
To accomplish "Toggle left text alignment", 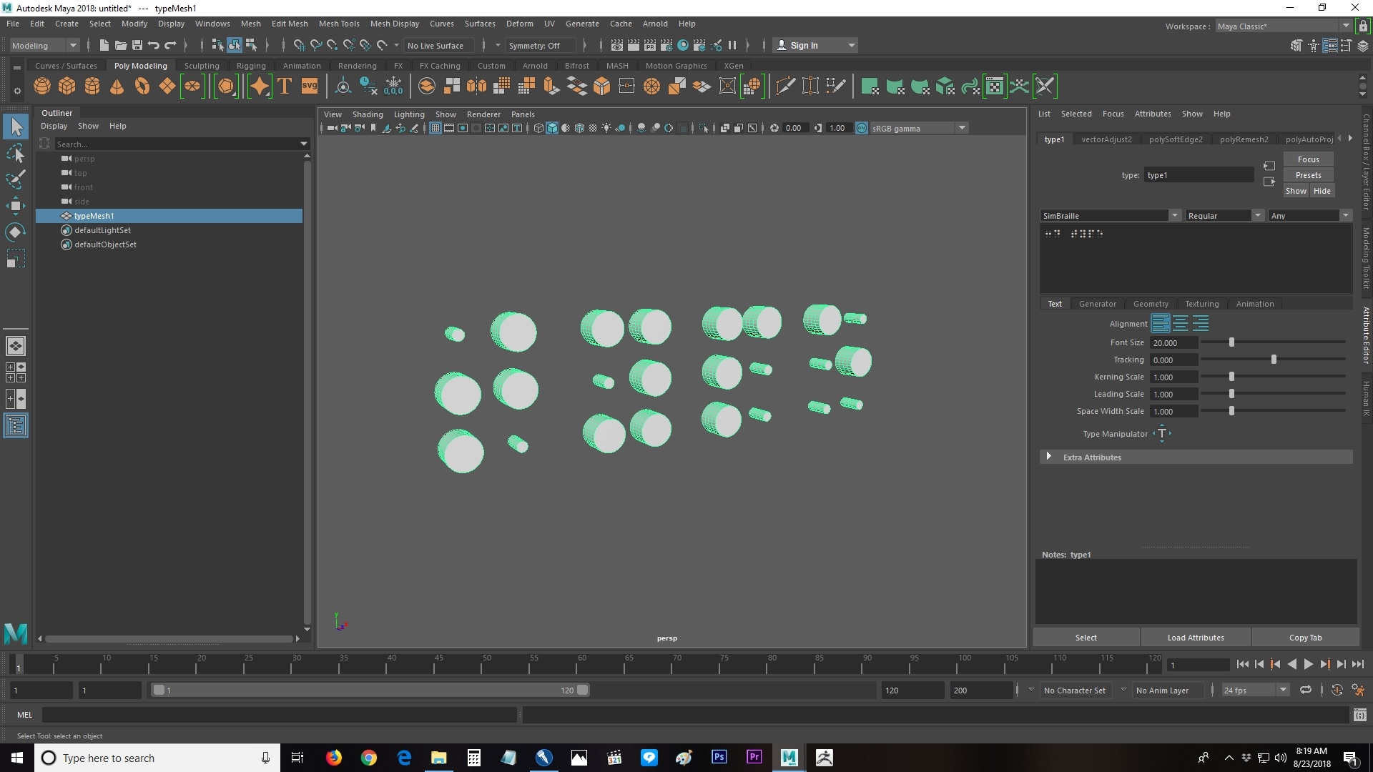I will pyautogui.click(x=1161, y=323).
